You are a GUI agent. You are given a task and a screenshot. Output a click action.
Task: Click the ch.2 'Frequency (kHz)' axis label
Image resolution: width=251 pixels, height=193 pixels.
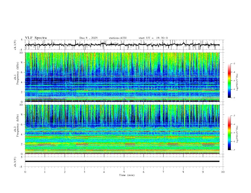click(x=18, y=126)
